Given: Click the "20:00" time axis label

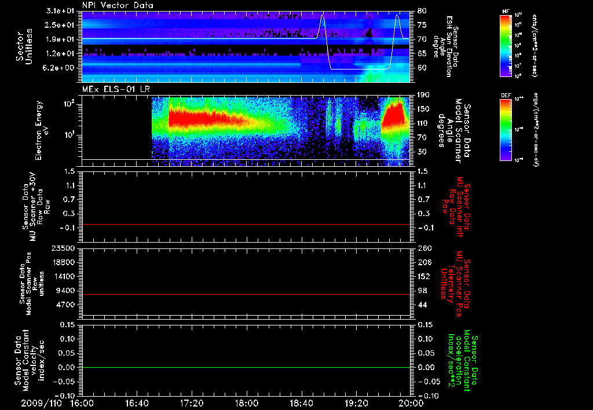Looking at the screenshot, I should pyautogui.click(x=411, y=403).
